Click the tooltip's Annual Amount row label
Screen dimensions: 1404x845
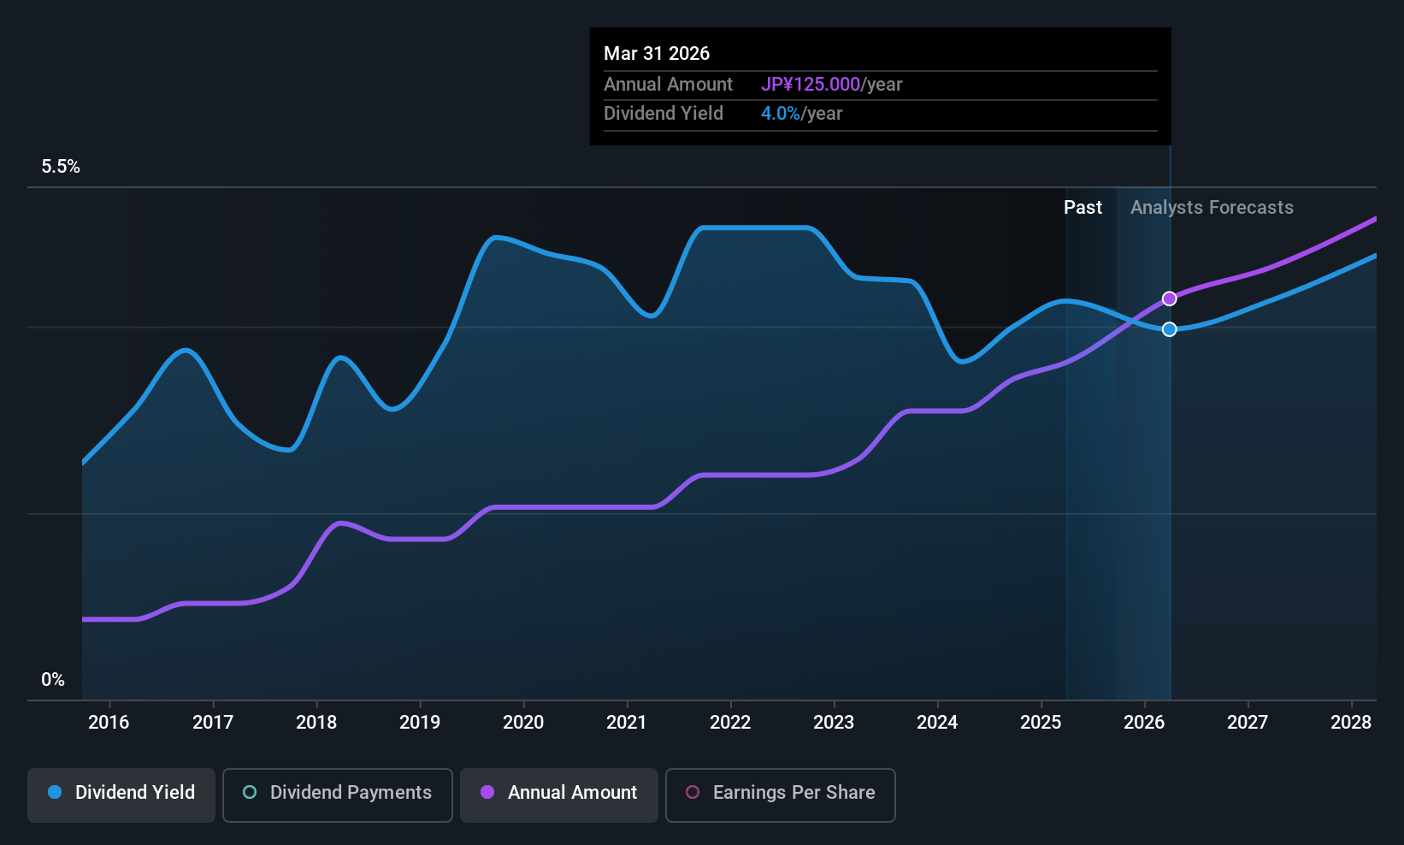[x=668, y=85]
